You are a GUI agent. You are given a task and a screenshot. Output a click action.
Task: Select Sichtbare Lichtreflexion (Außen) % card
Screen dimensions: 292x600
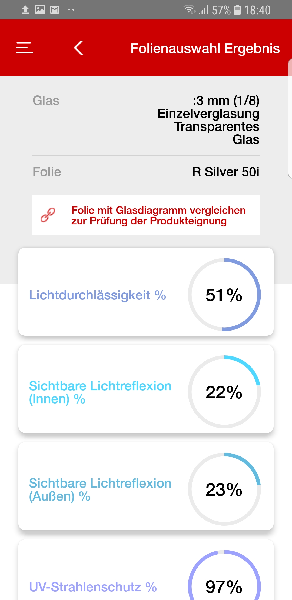[146, 486]
